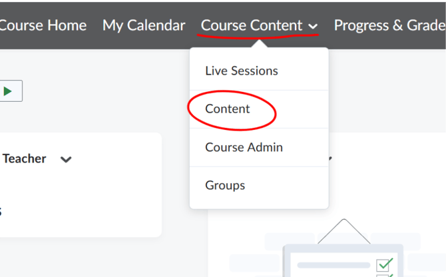
Task: Open the Course Home page
Action: click(43, 25)
